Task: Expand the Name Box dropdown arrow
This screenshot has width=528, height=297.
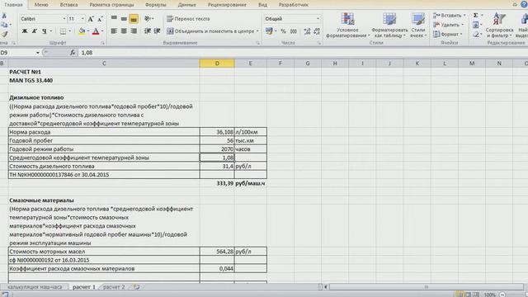Action: pyautogui.click(x=38, y=53)
